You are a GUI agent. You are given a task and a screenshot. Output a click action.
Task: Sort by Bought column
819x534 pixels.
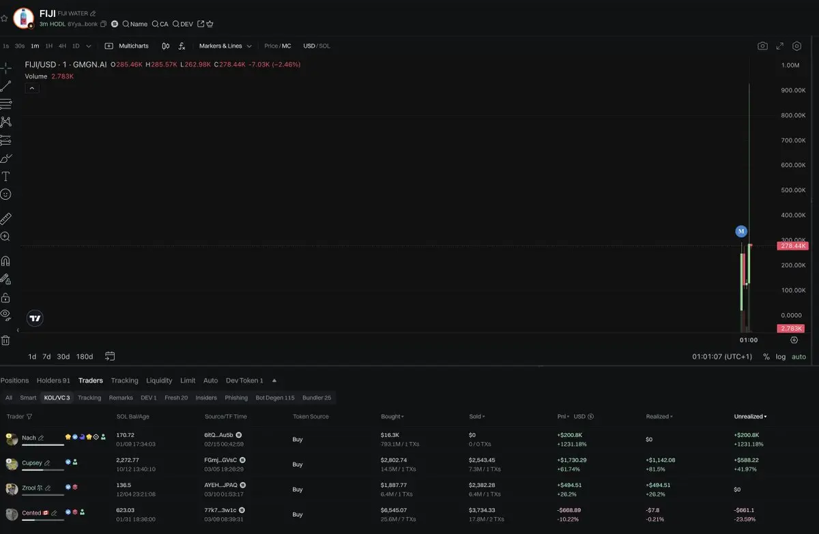pyautogui.click(x=392, y=417)
